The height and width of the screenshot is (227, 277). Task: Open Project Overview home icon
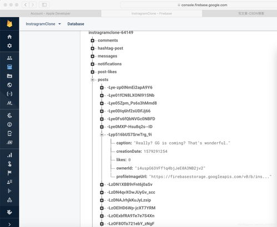[x=9, y=37]
